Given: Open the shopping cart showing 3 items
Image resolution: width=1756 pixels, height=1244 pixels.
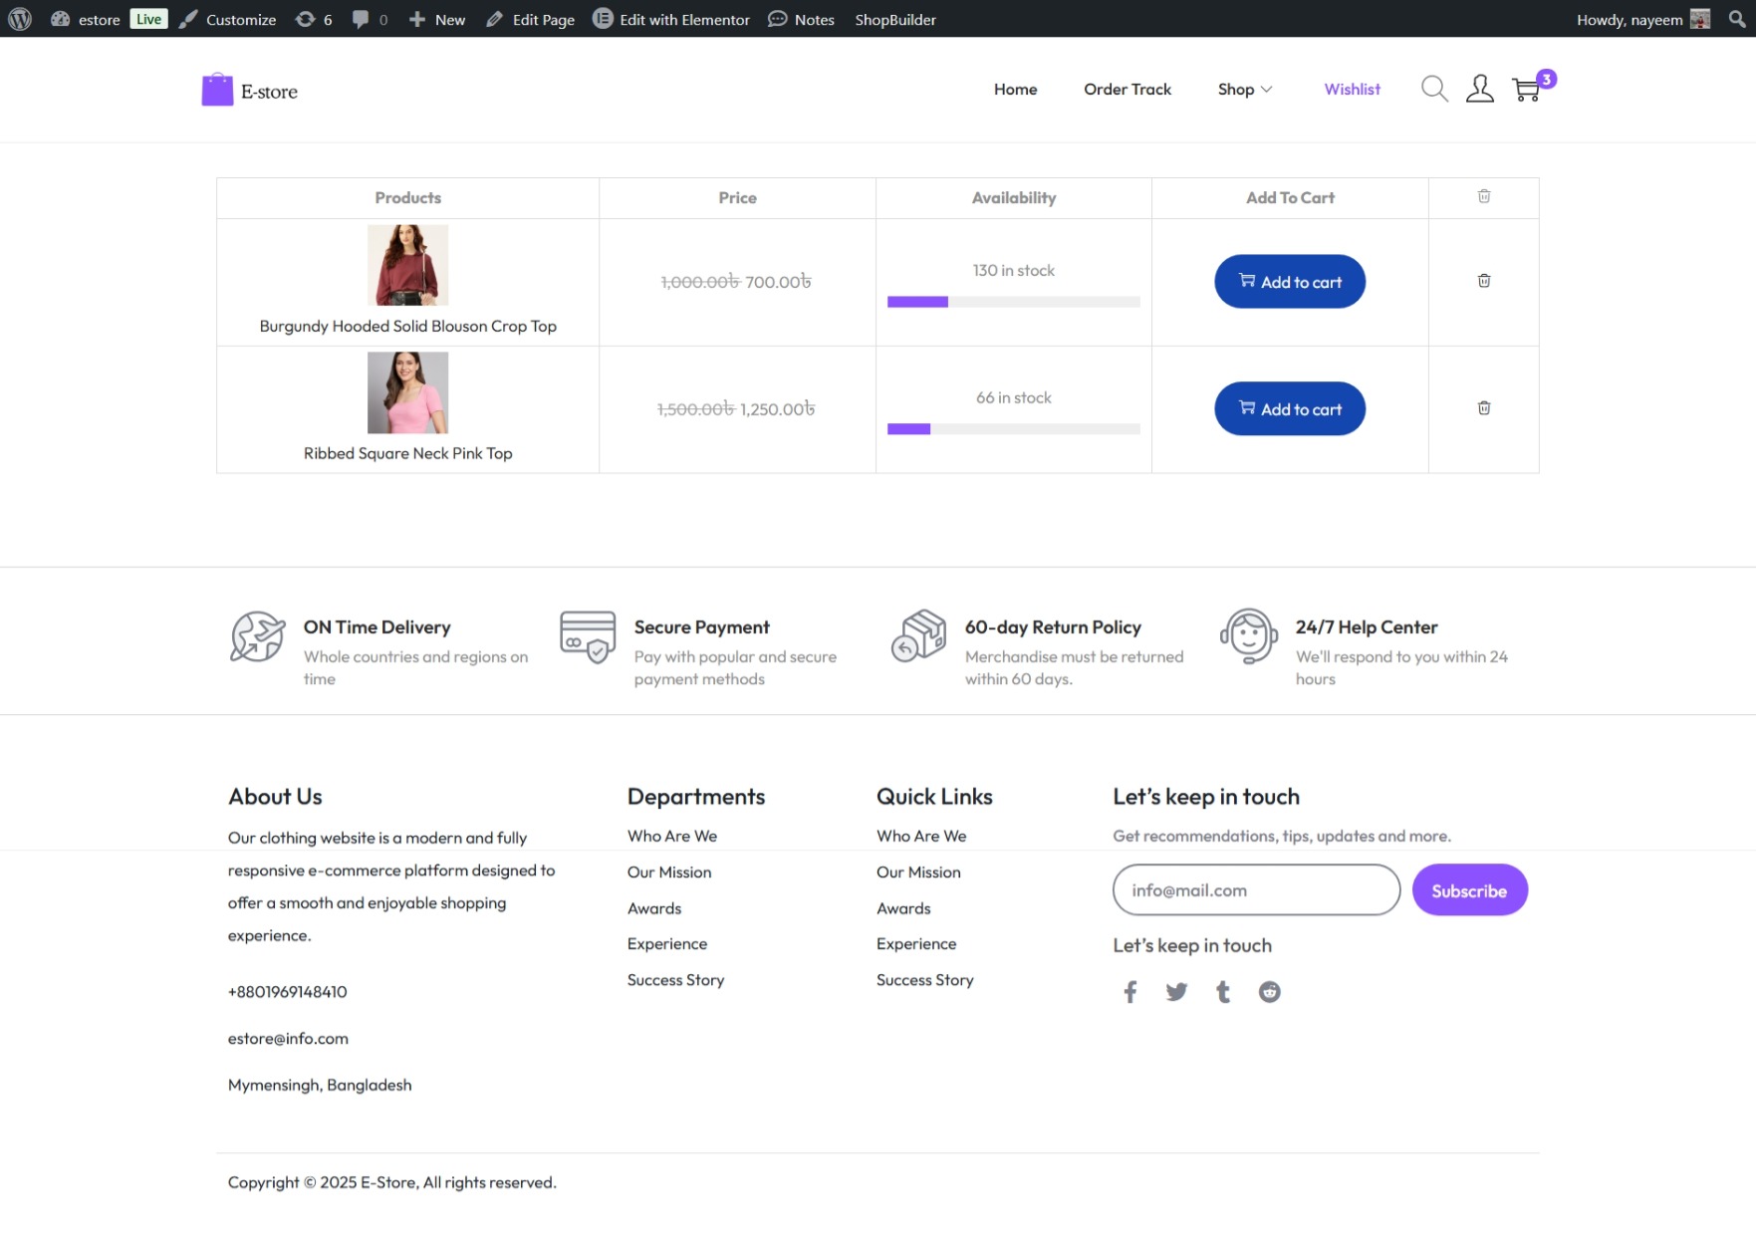Looking at the screenshot, I should tap(1527, 90).
